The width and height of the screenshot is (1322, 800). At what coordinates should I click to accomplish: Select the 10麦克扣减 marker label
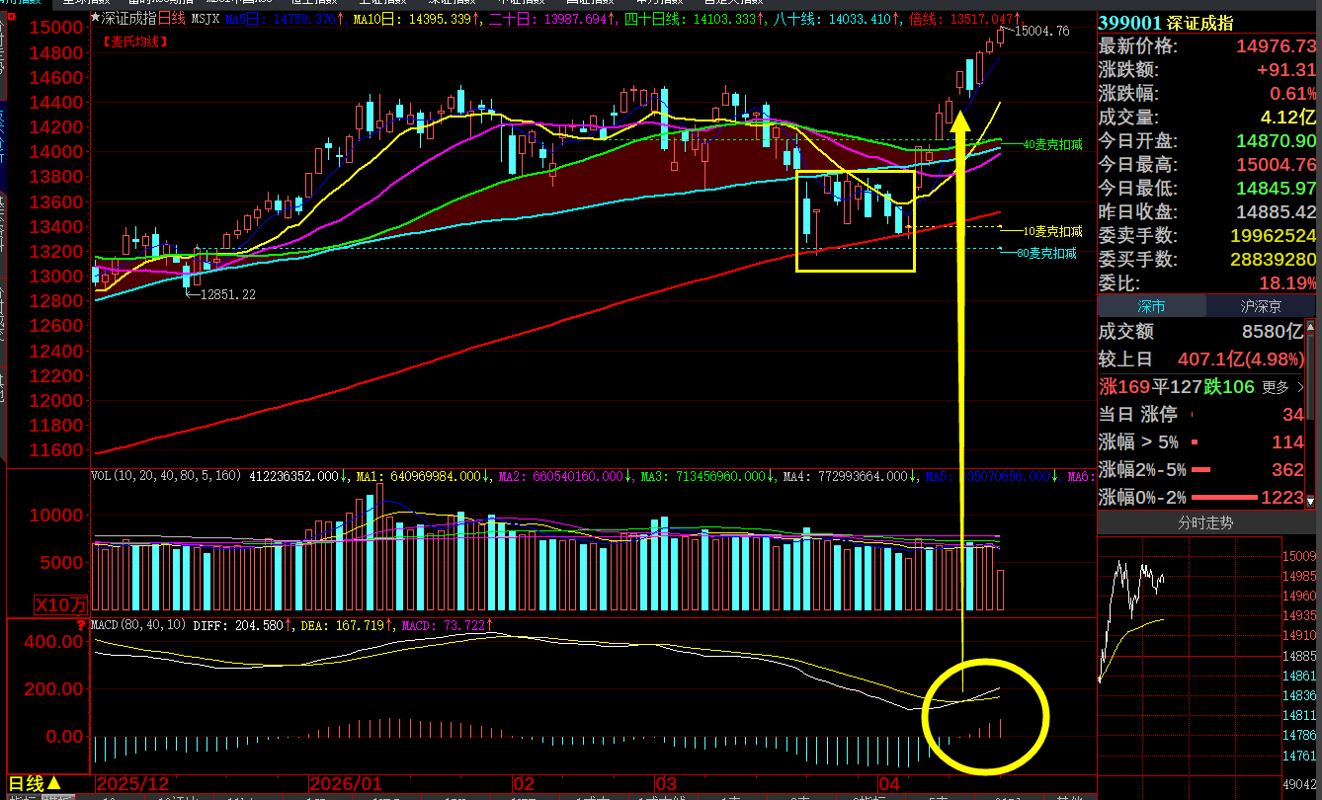[1051, 231]
